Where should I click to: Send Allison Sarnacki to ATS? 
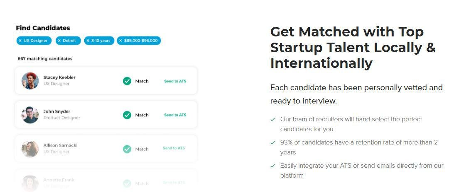[x=174, y=148]
